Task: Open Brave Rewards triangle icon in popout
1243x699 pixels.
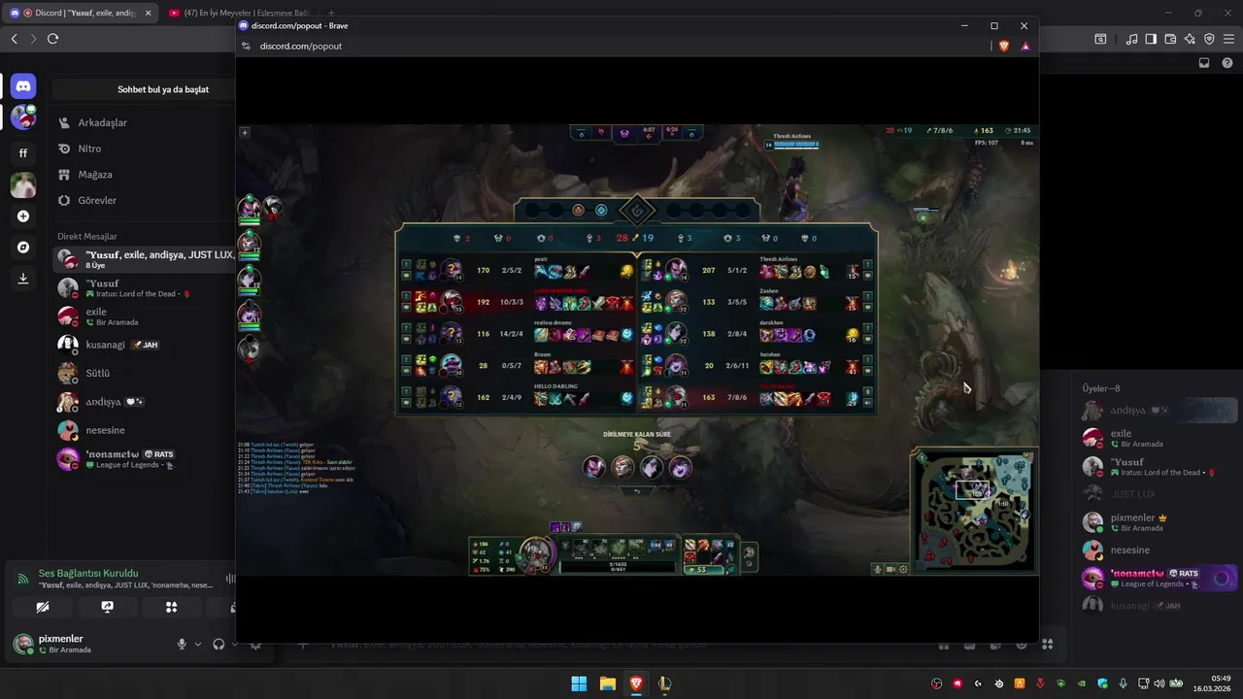Action: 1025,46
